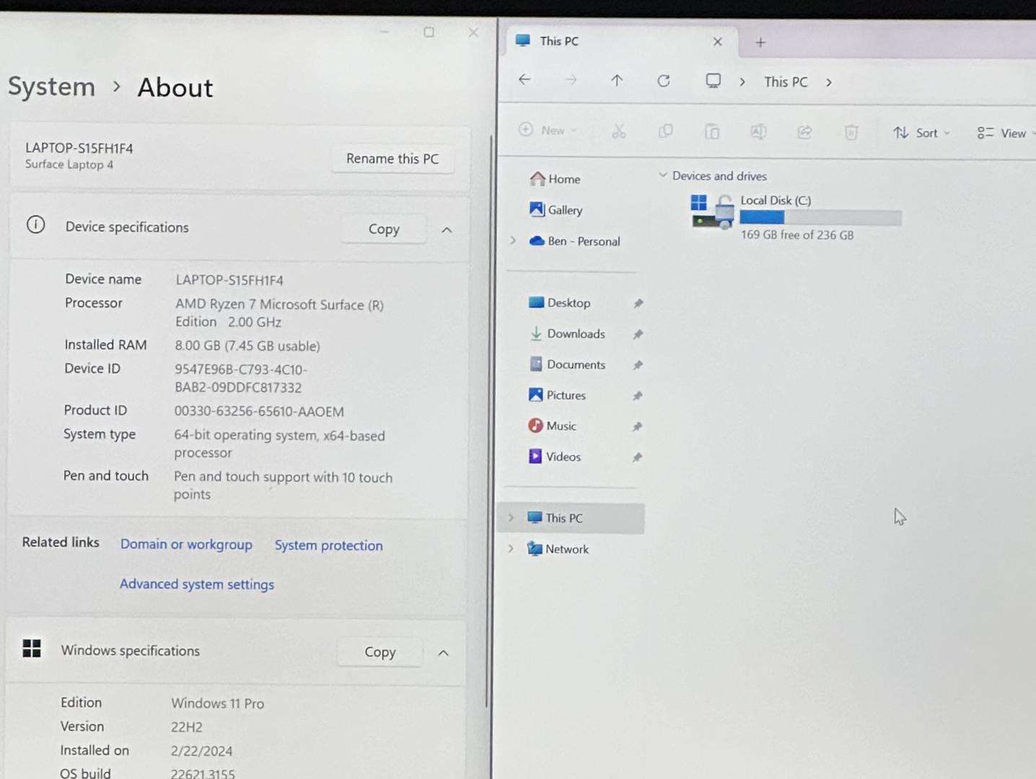Open the Home location in sidebar
The height and width of the screenshot is (779, 1036).
coord(563,179)
